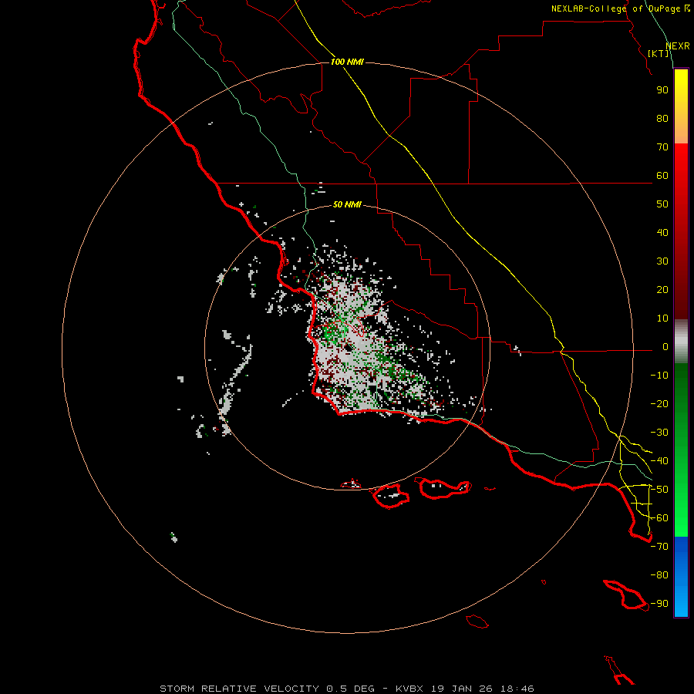The width and height of the screenshot is (694, 694).
Task: Click the green segment of the velocity color bar
Action: coord(681,450)
